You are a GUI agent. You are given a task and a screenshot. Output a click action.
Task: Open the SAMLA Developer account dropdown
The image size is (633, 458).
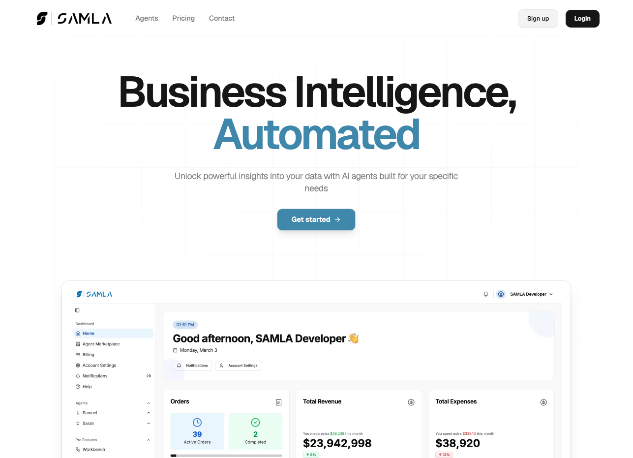[531, 294]
